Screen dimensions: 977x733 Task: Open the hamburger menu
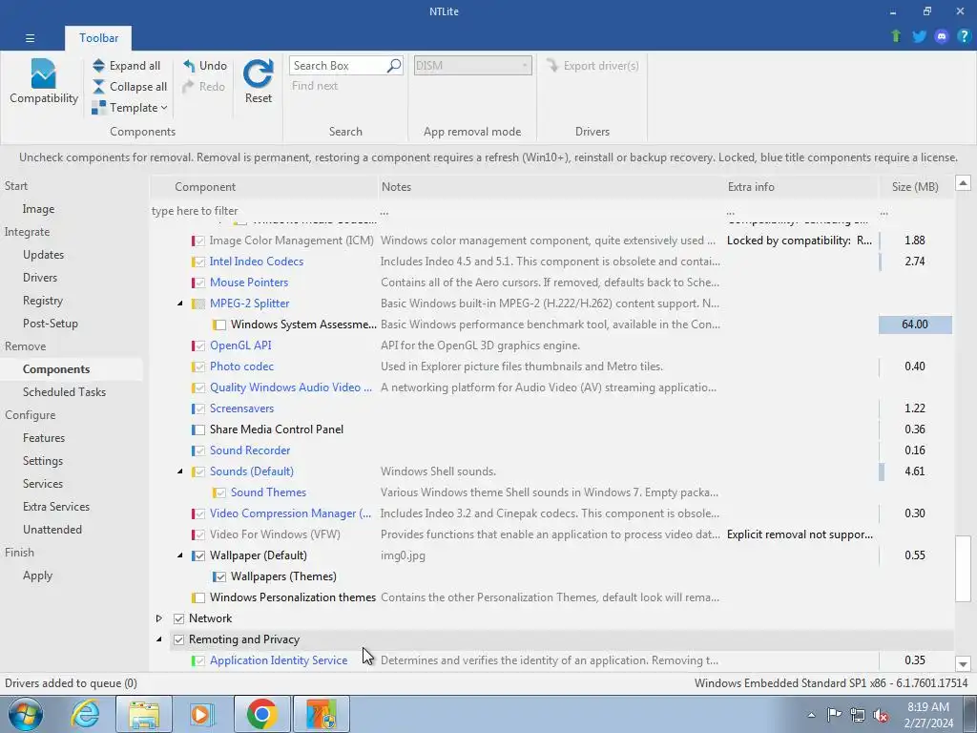pos(30,38)
